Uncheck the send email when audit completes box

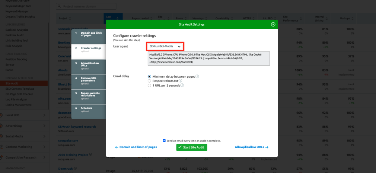[x=164, y=141]
